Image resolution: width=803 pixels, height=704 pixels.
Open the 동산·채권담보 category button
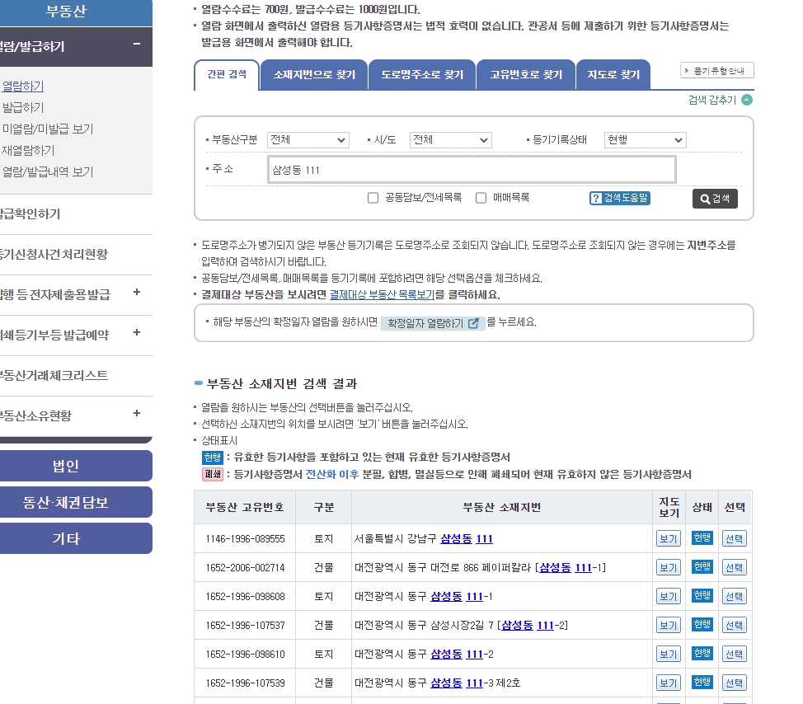coord(76,502)
